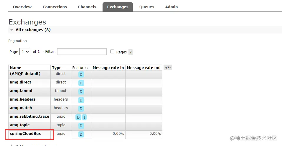Click the D feature badge for amq.direct

[81, 83]
